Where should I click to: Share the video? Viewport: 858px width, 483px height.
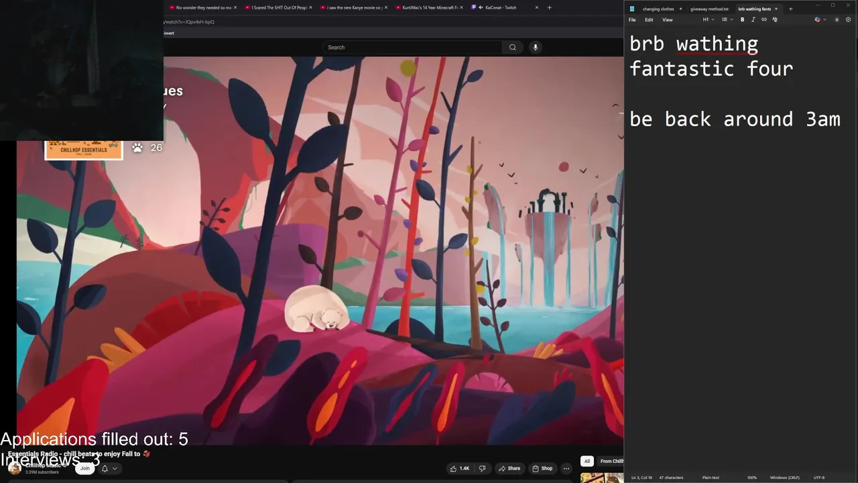[x=509, y=468]
